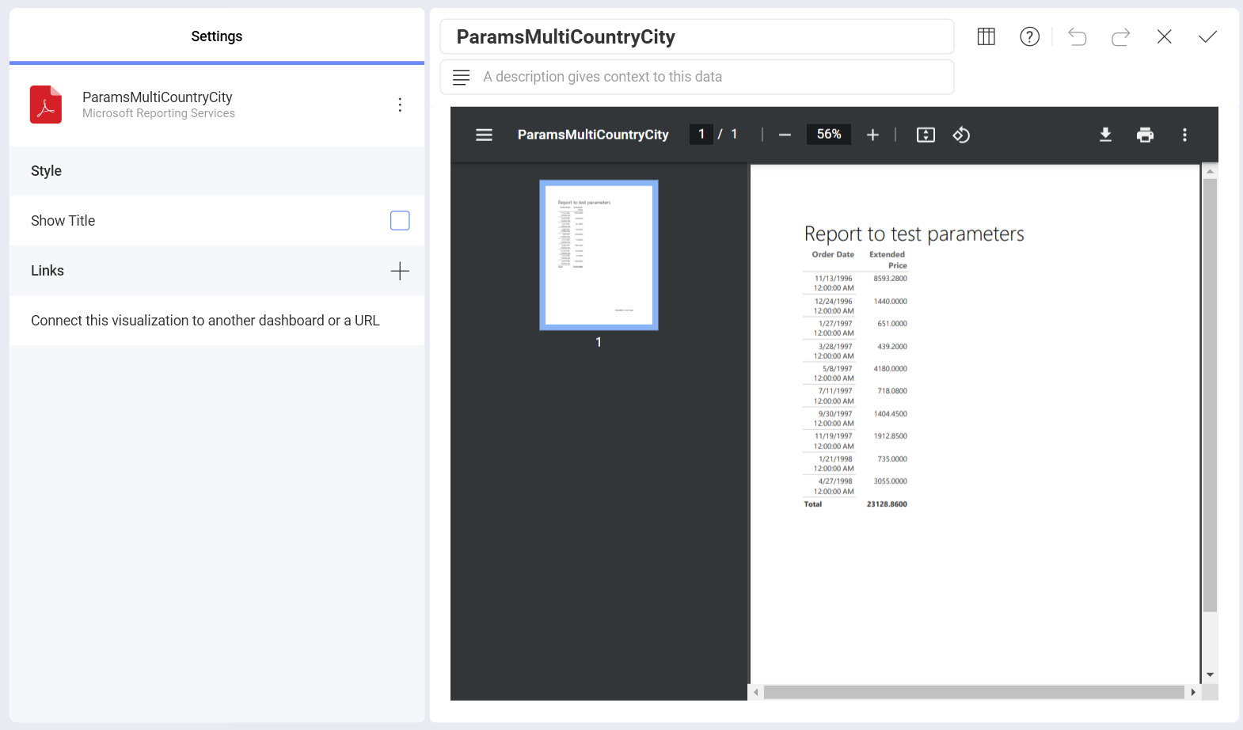Redo the last change
This screenshot has width=1243, height=730.
click(x=1120, y=36)
